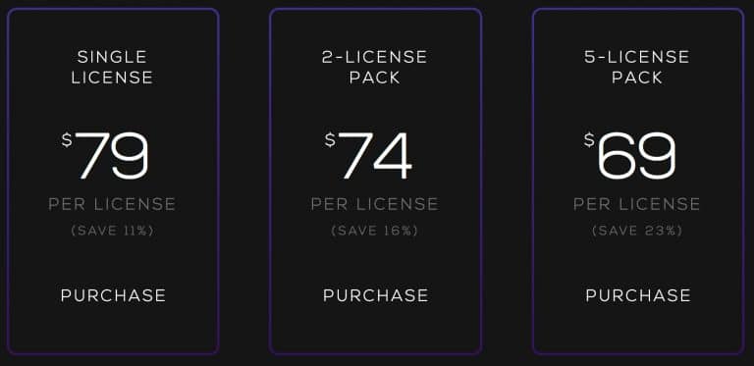Image resolution: width=754 pixels, height=366 pixels.
Task: Click the dollar sign beside 69
Action: pos(589,140)
